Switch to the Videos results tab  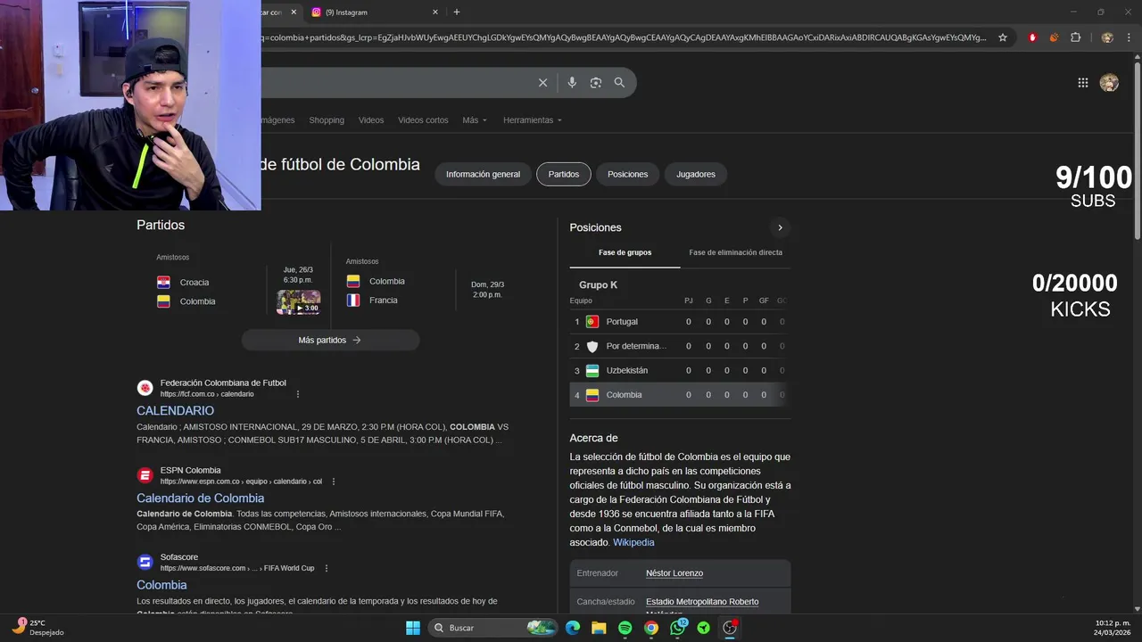(x=371, y=120)
